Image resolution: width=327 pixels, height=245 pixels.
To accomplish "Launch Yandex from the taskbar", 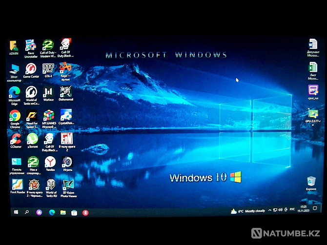I will tap(85, 213).
